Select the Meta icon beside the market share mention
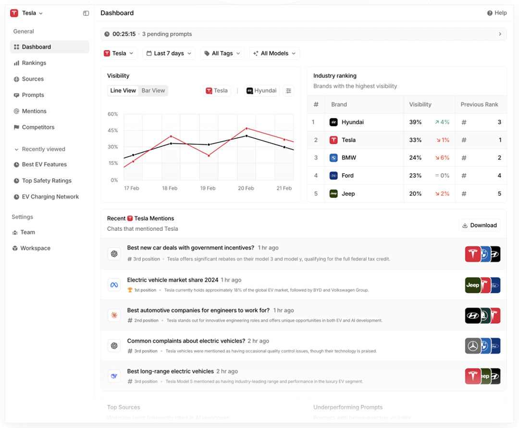Screen dimensions: 519x428 click(x=114, y=285)
